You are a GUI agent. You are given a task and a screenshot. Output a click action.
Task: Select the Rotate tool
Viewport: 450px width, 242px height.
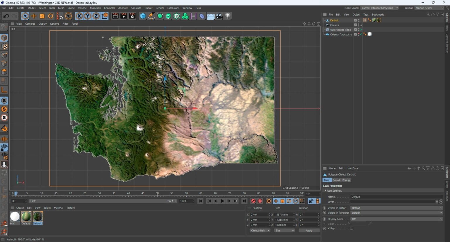50,16
